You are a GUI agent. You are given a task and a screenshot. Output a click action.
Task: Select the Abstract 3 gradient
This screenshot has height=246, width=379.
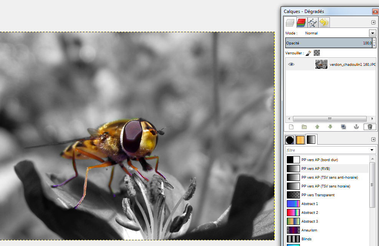327,221
